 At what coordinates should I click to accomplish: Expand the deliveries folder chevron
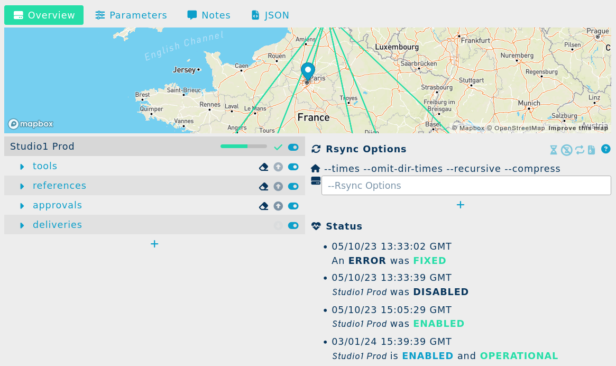pos(22,225)
